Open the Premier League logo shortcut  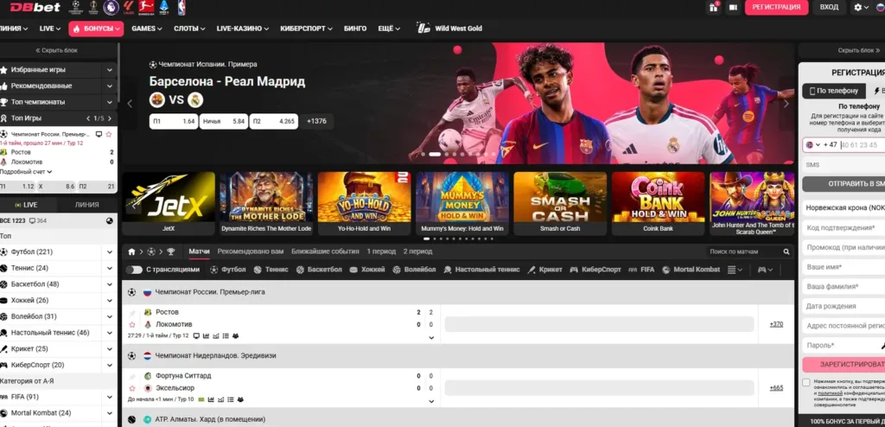(x=111, y=7)
